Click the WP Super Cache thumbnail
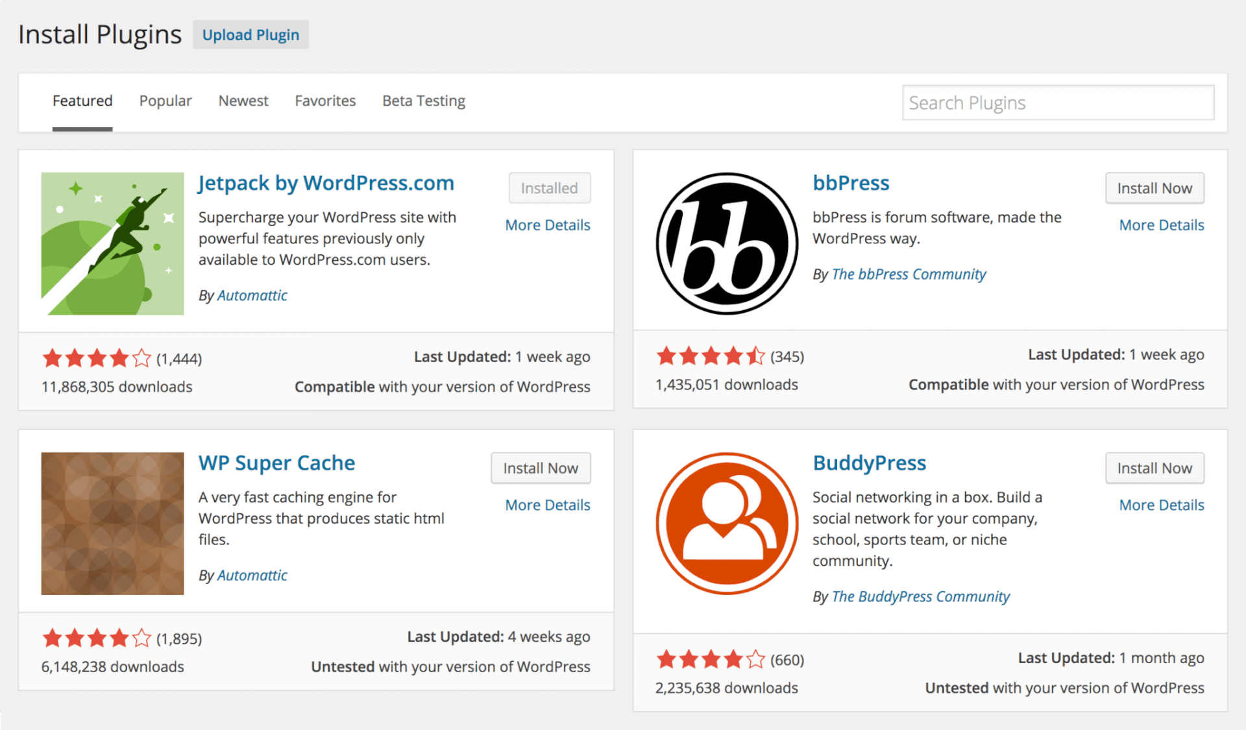Viewport: 1246px width, 730px height. pyautogui.click(x=112, y=524)
